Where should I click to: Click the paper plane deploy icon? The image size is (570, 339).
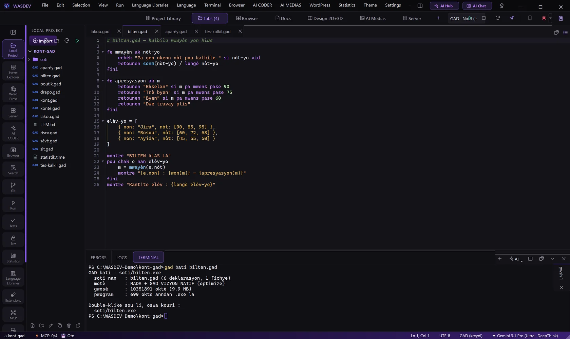(x=512, y=18)
